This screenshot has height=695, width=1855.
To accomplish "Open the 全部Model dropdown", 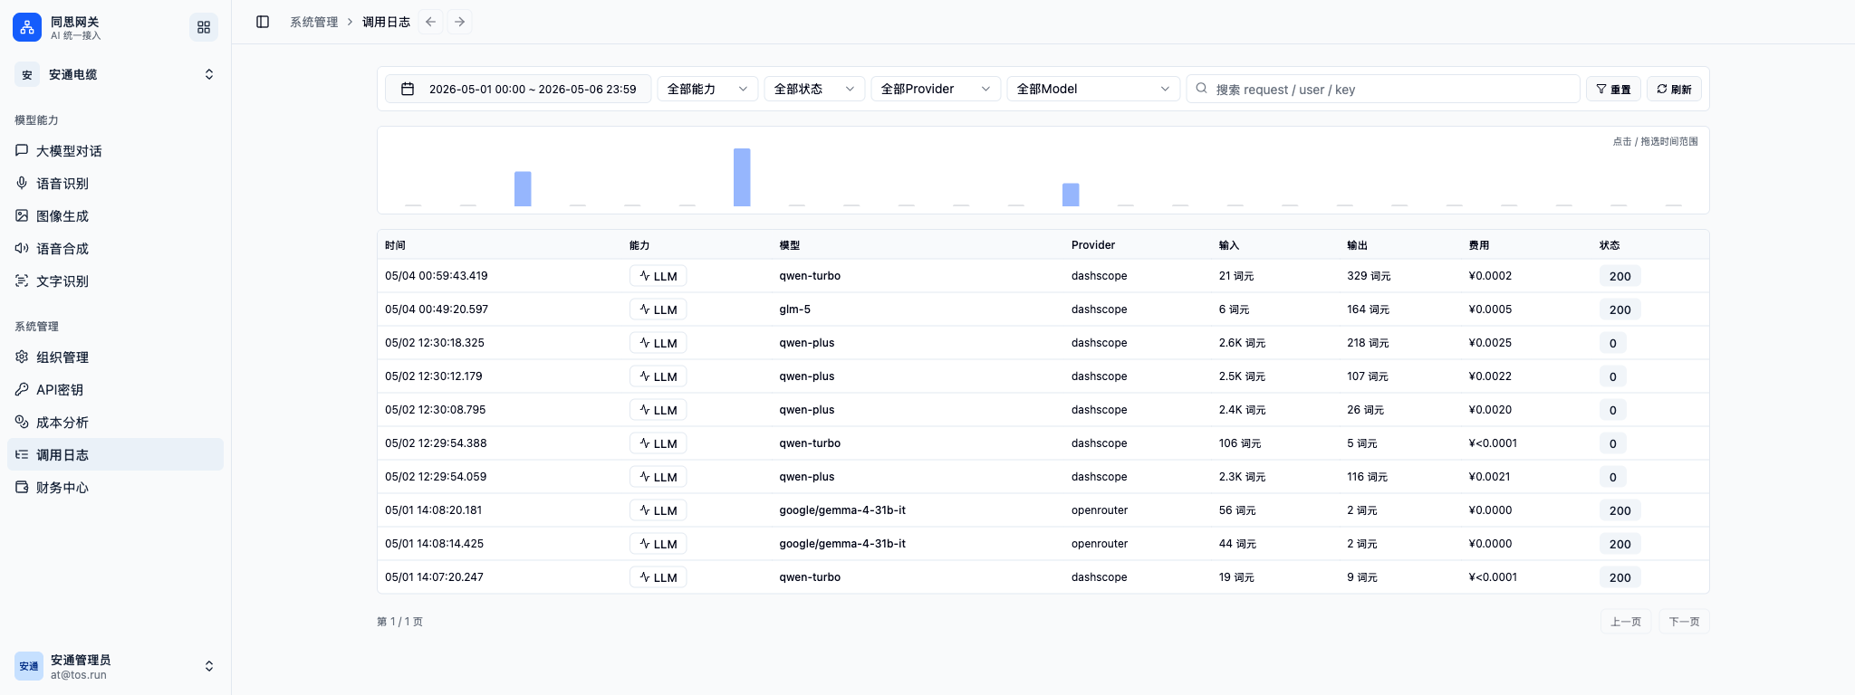I will [1093, 89].
